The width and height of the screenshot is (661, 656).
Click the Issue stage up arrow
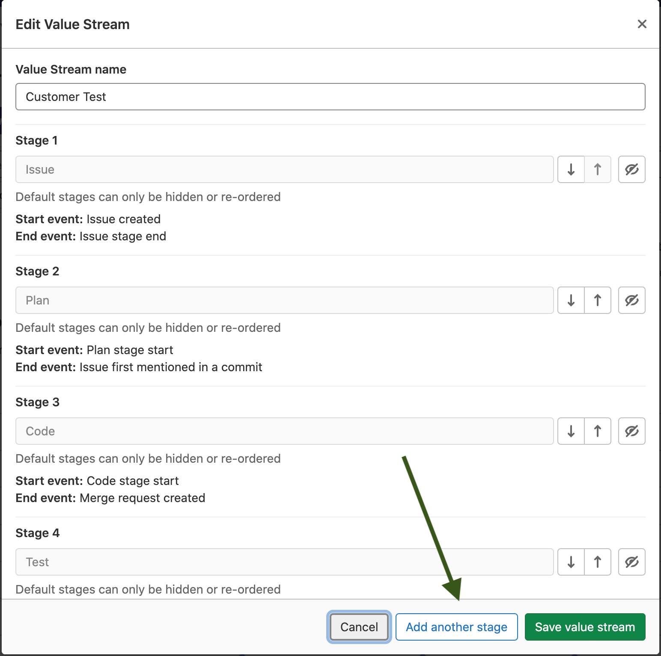(x=598, y=169)
